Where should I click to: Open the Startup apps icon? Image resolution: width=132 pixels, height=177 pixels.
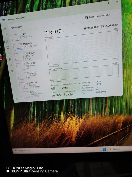click(x=9, y=53)
